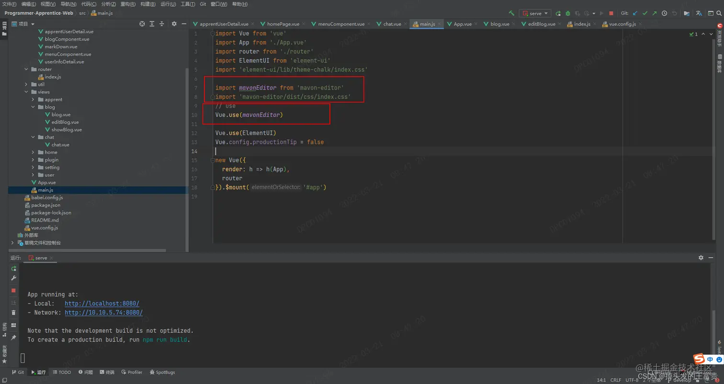Open run panel settings gear
The width and height of the screenshot is (724, 384).
[x=701, y=258]
